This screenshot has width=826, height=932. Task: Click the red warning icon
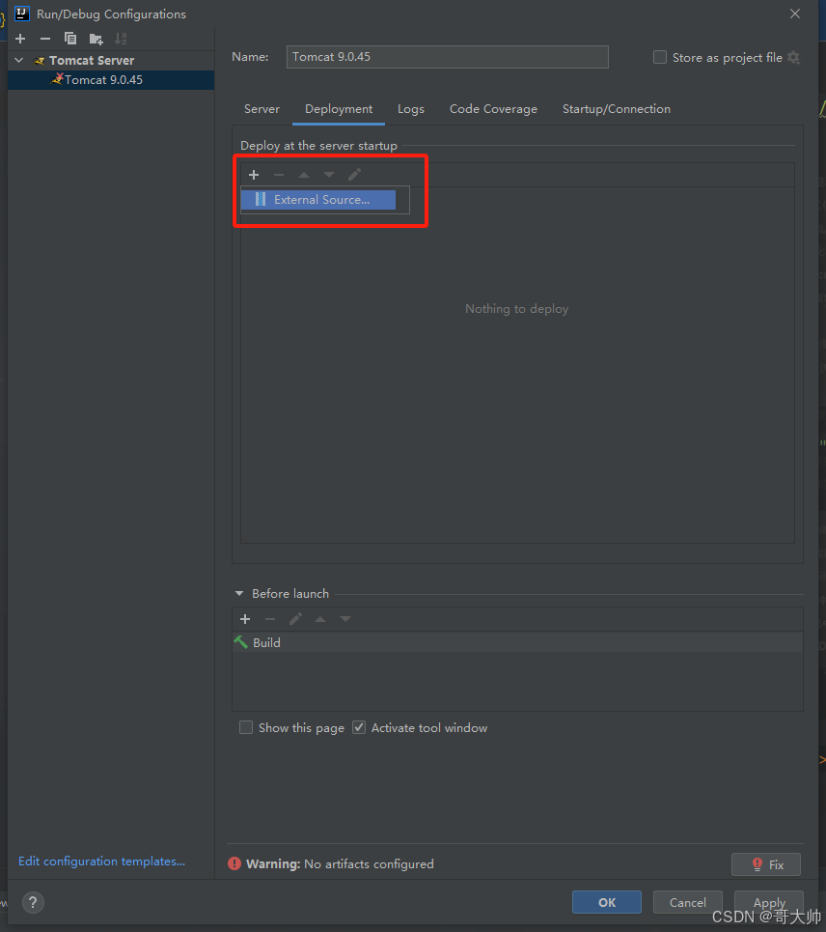coord(234,863)
